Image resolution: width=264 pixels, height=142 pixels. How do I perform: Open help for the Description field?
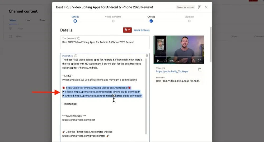76,56
